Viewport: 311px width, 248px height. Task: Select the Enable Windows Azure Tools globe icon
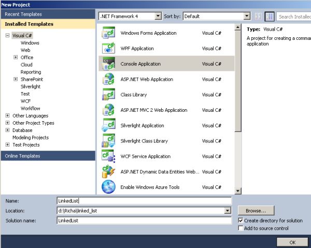108,187
